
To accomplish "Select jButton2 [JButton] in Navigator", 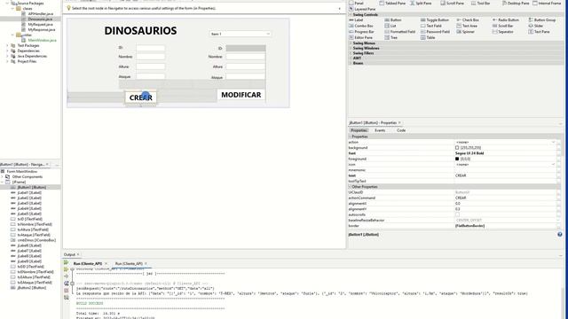I will point(32,287).
